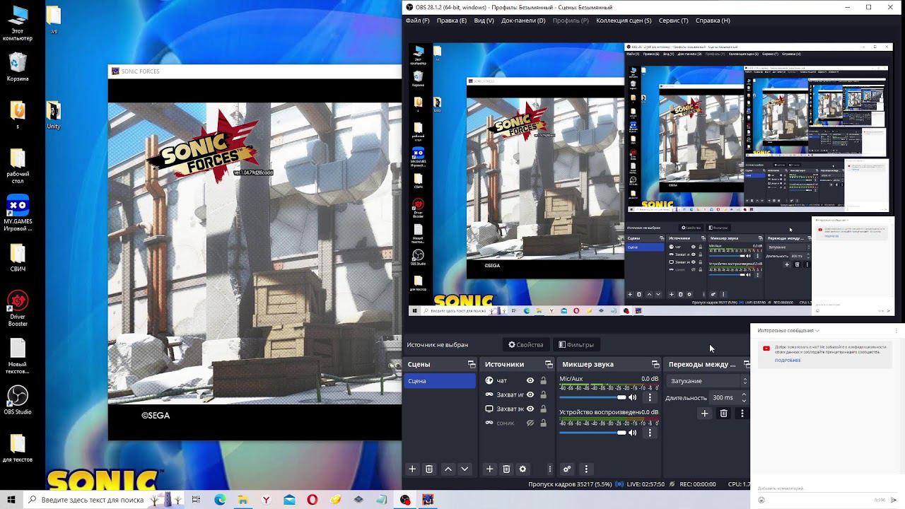
Task: Open Устройство воспроизведения channel three-dot options
Action: pyautogui.click(x=650, y=433)
